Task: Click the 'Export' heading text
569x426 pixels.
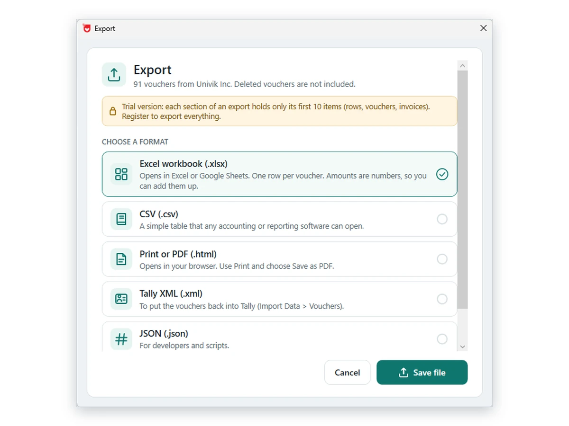Action: click(x=152, y=70)
